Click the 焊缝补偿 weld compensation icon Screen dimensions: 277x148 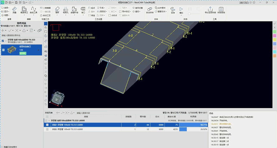point(74,10)
